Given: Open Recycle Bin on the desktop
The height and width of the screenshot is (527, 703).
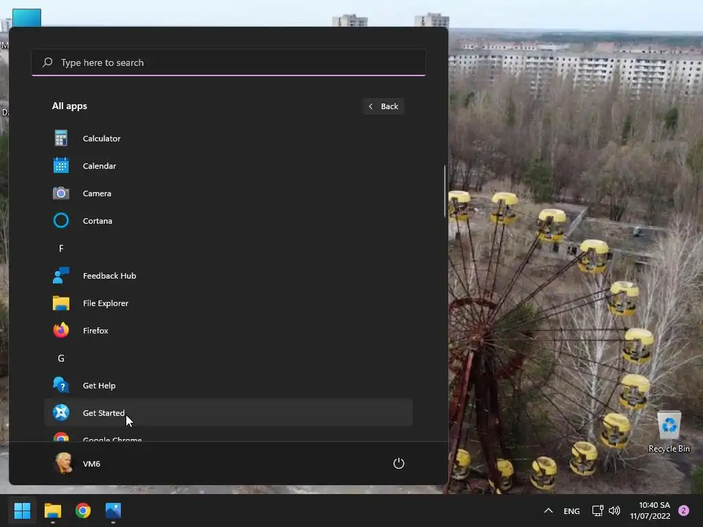Looking at the screenshot, I should (669, 432).
